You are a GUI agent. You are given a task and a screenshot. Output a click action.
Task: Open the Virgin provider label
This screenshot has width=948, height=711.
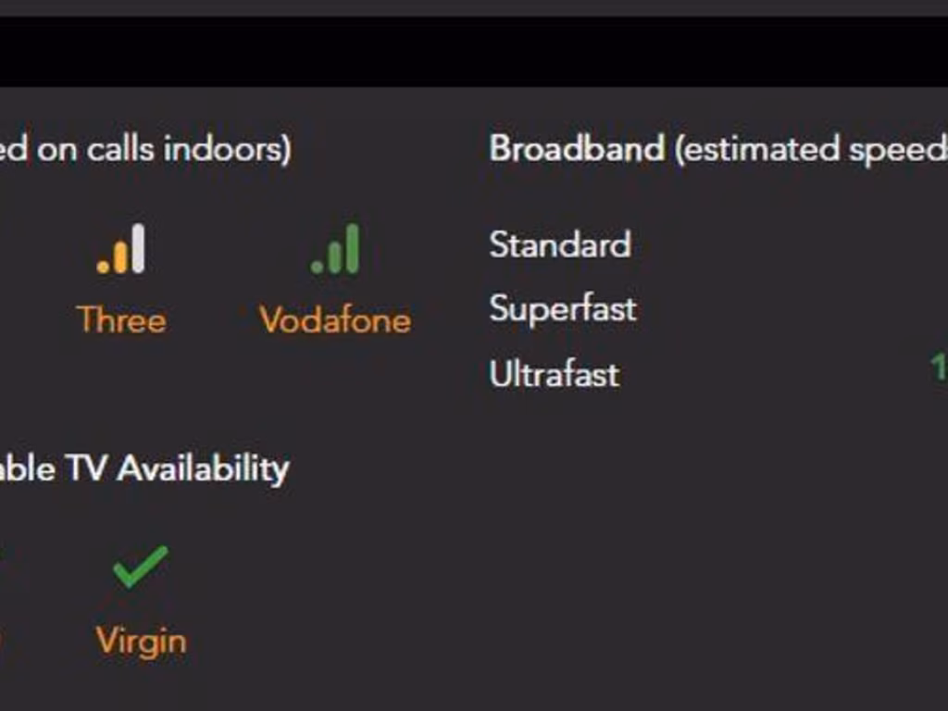(x=141, y=641)
